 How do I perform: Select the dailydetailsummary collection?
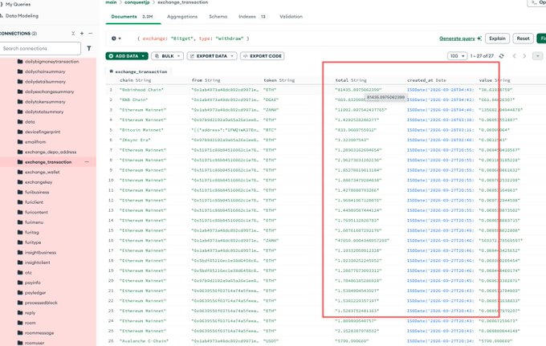click(x=45, y=81)
